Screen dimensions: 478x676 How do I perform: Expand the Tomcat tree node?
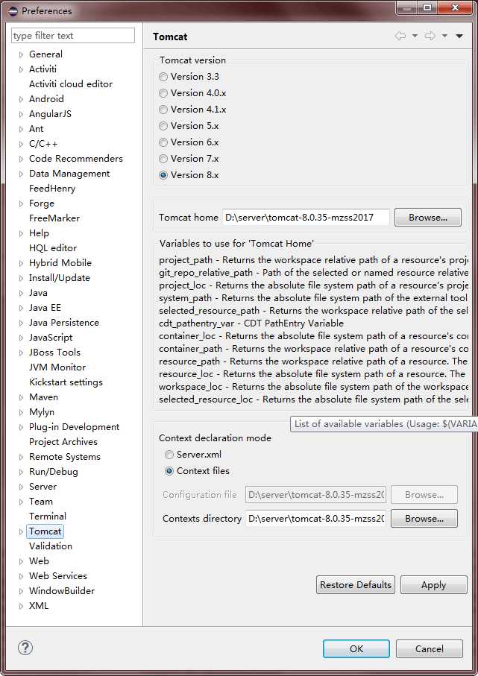coord(21,531)
